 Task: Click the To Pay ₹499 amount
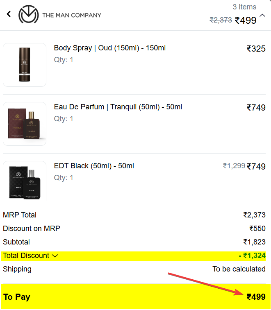[x=256, y=297]
